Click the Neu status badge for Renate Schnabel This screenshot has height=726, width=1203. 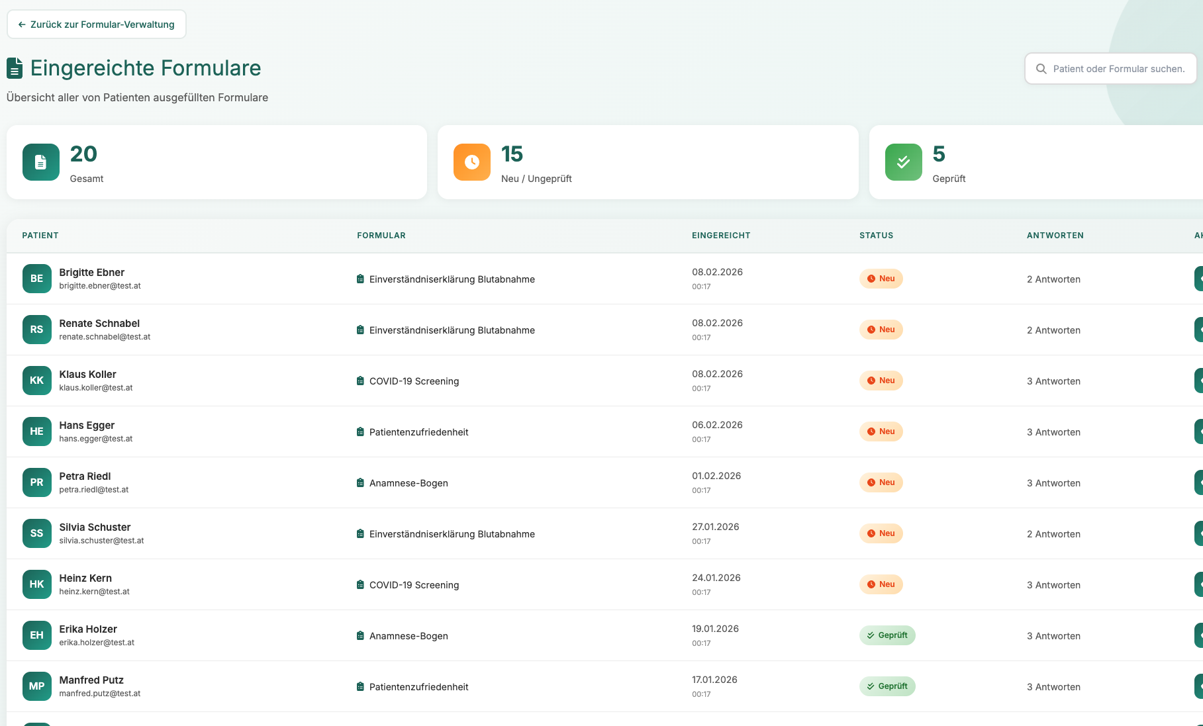[881, 330]
